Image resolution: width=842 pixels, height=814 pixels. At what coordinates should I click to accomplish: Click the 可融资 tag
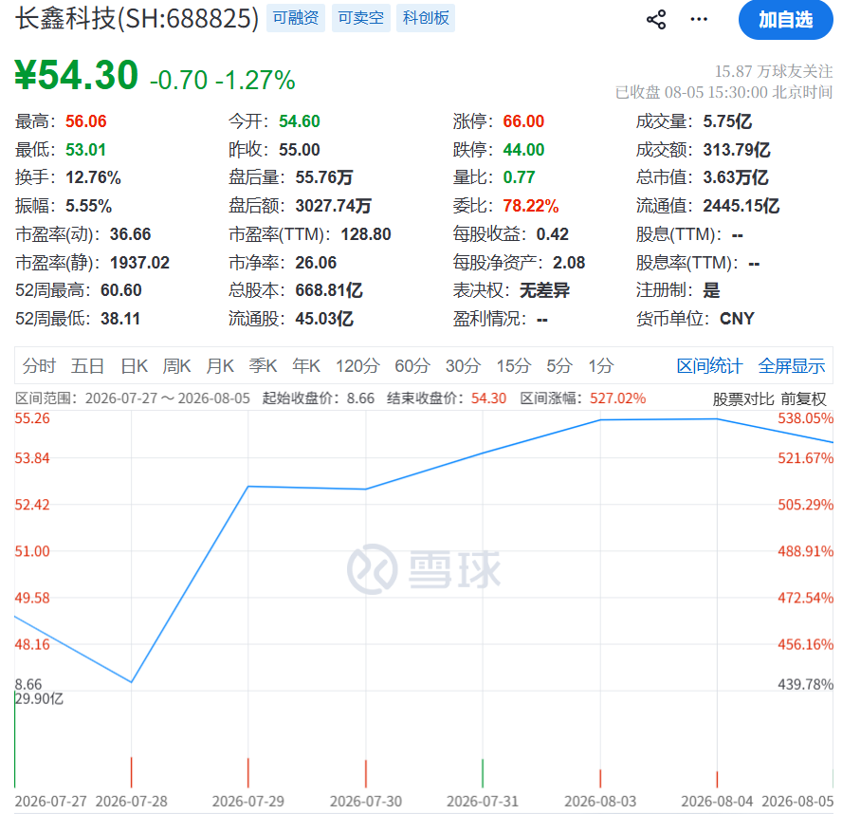(x=296, y=18)
